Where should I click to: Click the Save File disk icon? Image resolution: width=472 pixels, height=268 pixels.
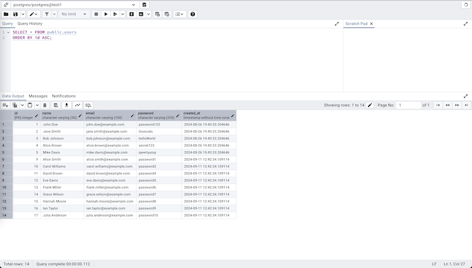point(15,14)
